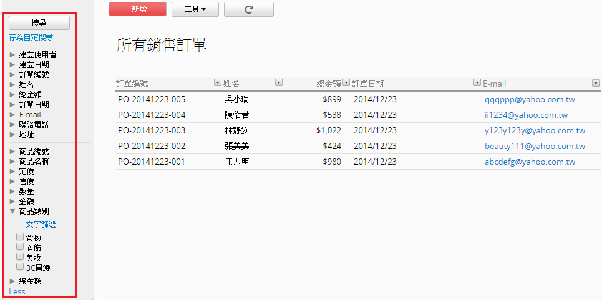
Task: Open order PO-20141223-003 row
Action: coord(152,131)
